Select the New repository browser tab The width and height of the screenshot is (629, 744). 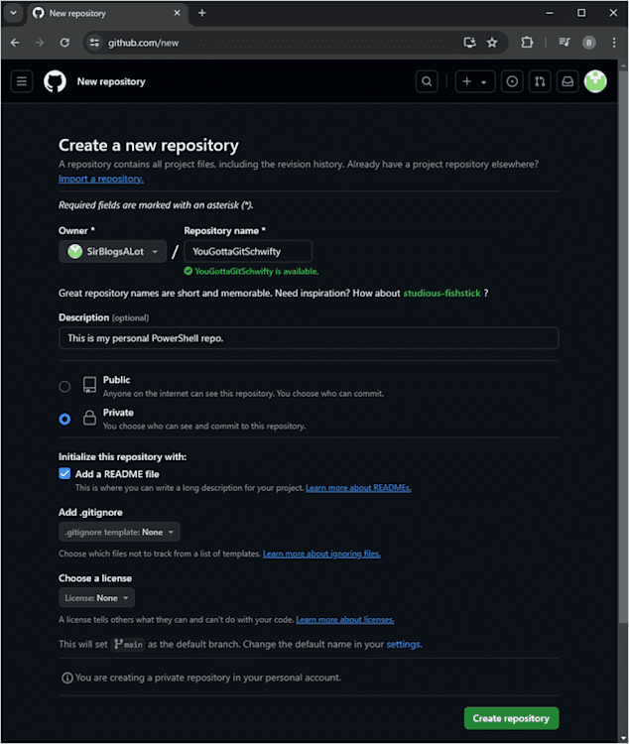click(108, 13)
